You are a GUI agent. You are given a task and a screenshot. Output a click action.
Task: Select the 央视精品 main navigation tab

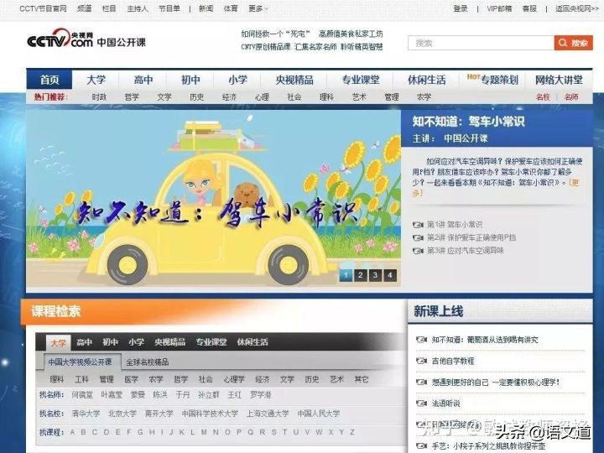pyautogui.click(x=294, y=80)
